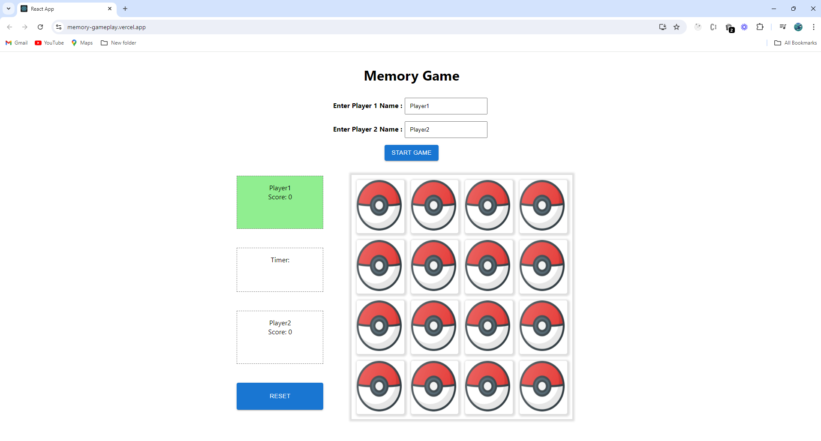
Task: Open the C-shaped extension icon
Action: (x=713, y=27)
